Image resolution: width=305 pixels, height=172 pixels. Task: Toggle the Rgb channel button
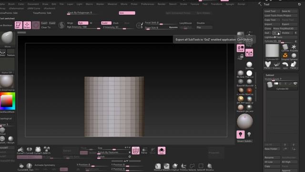pos(83,23)
